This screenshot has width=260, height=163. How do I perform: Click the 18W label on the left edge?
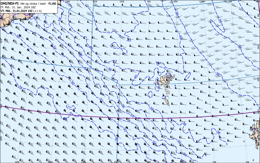[1, 70]
